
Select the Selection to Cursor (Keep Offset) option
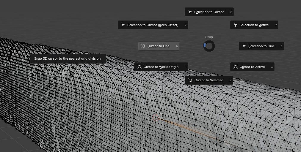(x=153, y=25)
